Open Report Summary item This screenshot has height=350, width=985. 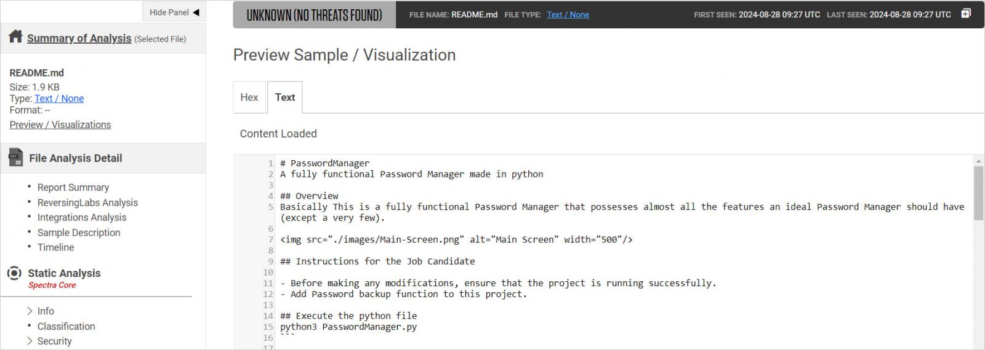(73, 187)
